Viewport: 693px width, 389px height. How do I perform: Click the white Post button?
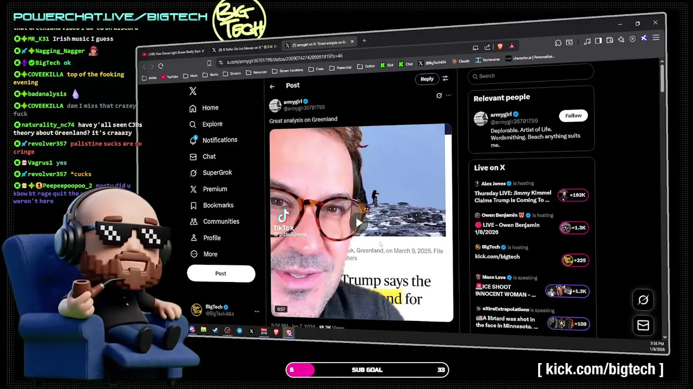221,273
